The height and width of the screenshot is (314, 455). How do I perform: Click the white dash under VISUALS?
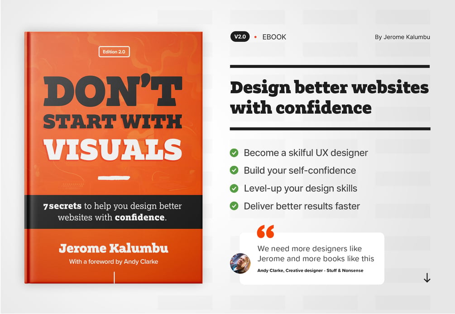pyautogui.click(x=114, y=178)
